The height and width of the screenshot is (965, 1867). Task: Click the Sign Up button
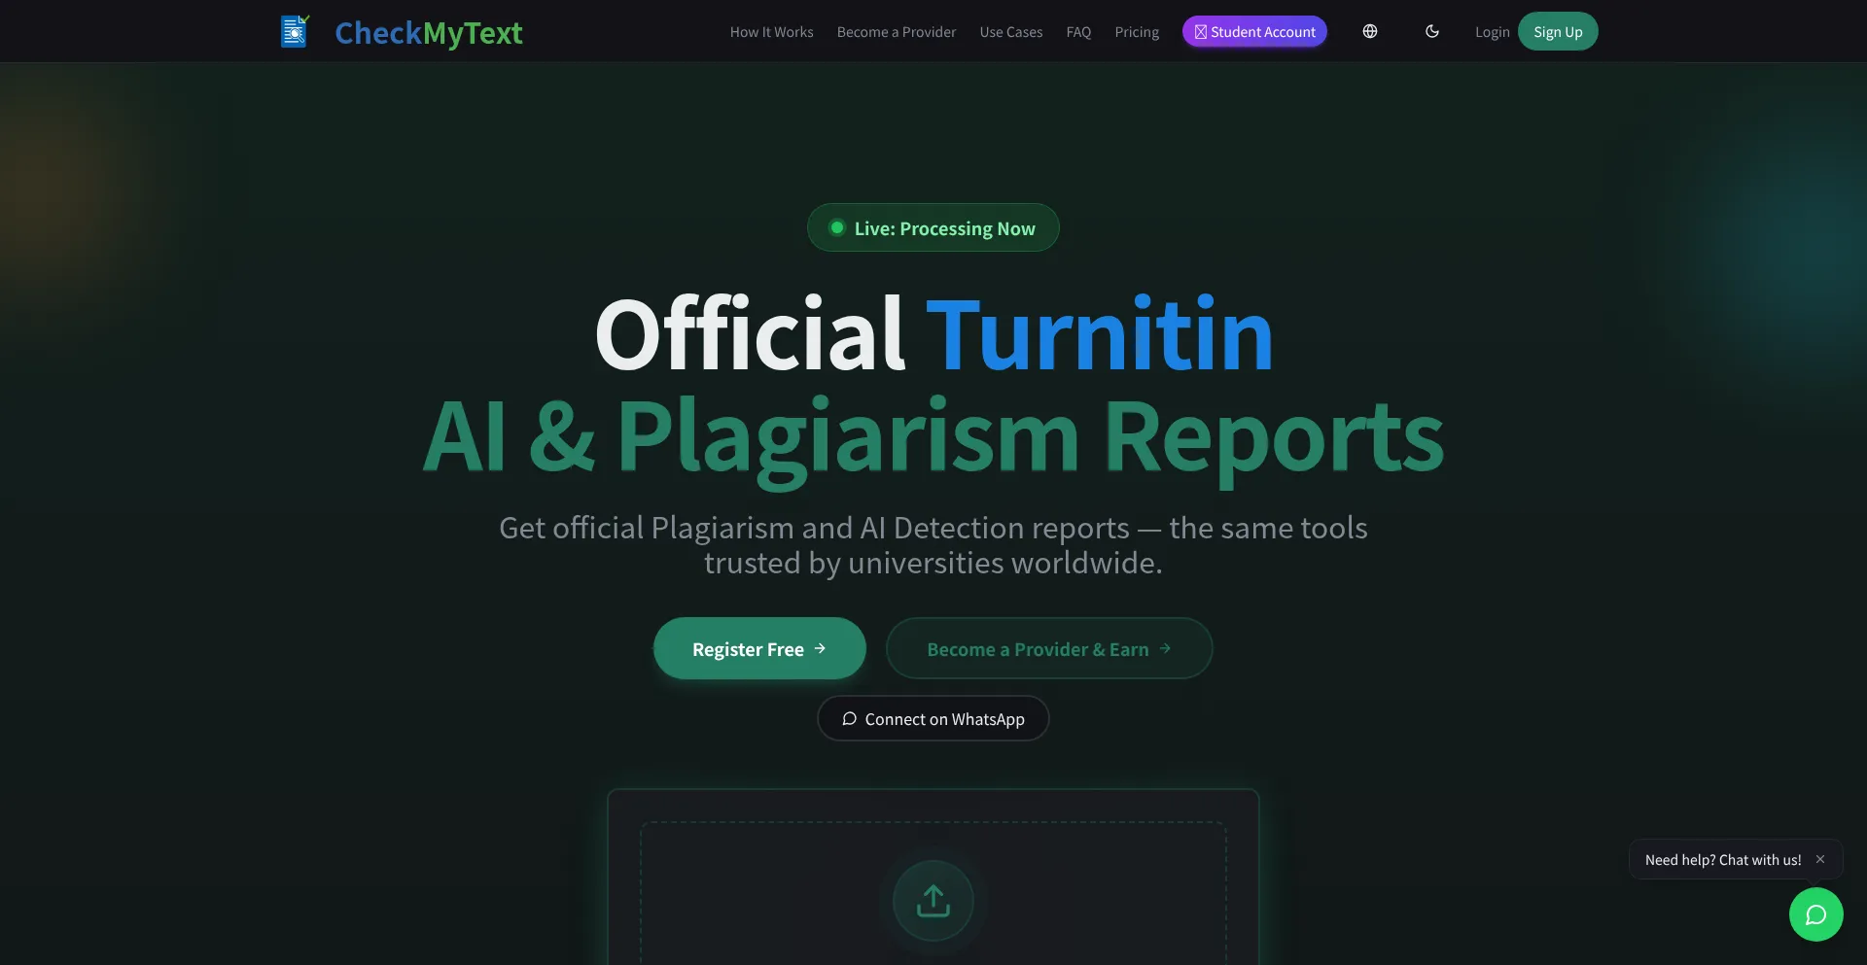point(1558,31)
